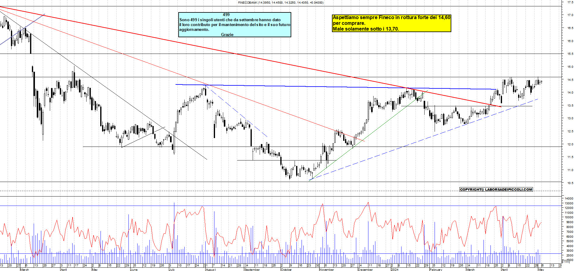Viewport: 574px width, 271px height.
Task: Click the FINECOBANK chart title with price values
Action: 281,2
